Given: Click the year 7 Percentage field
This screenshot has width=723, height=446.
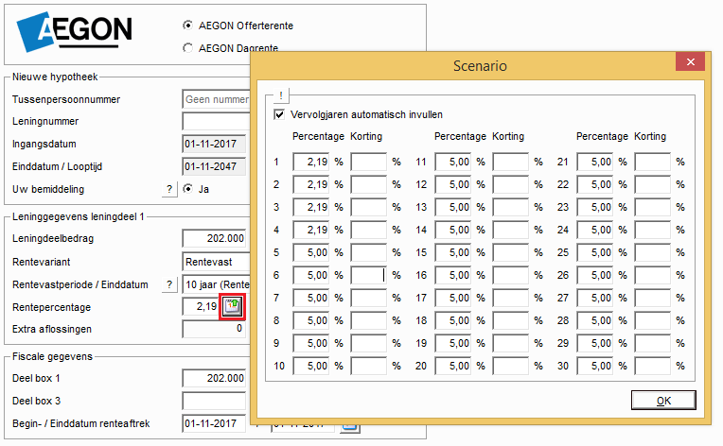Looking at the screenshot, I should coord(310,298).
